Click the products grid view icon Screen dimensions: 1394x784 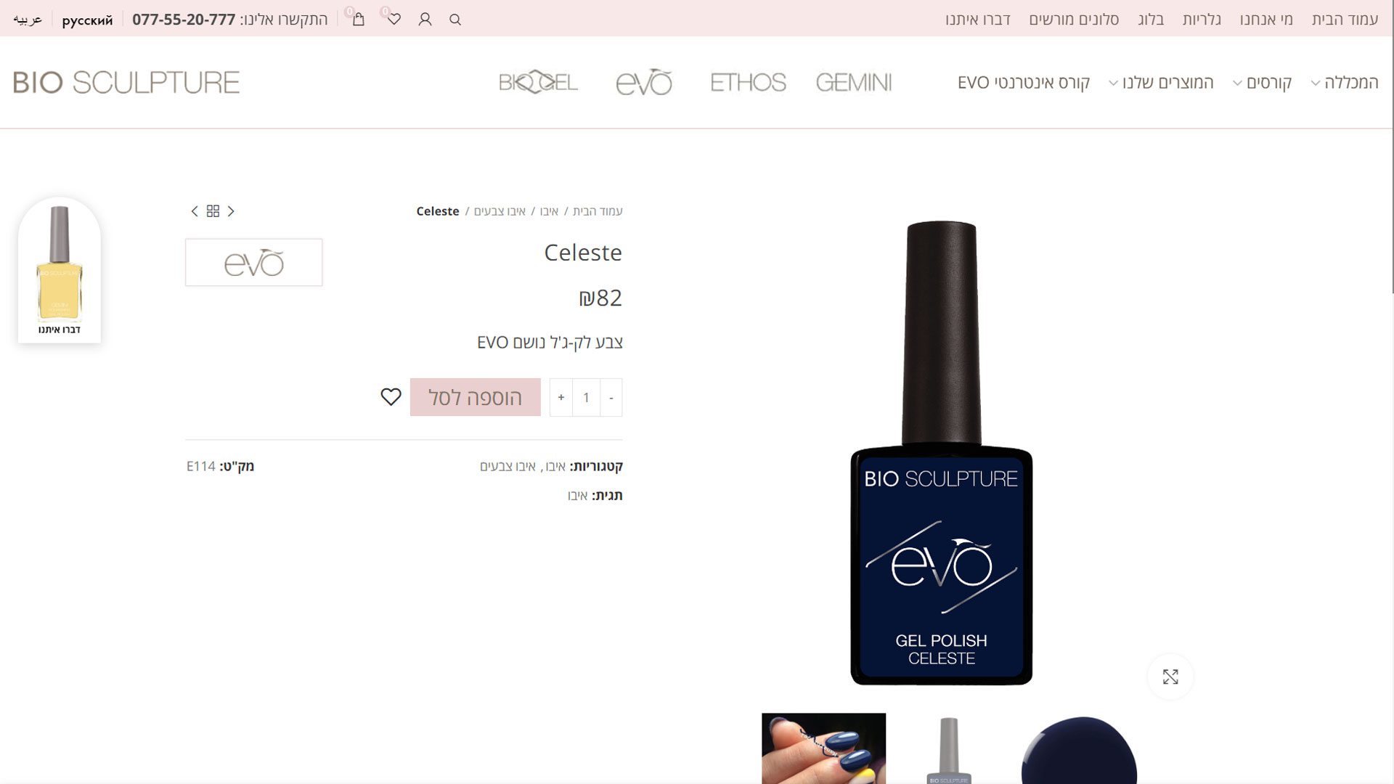click(x=213, y=211)
